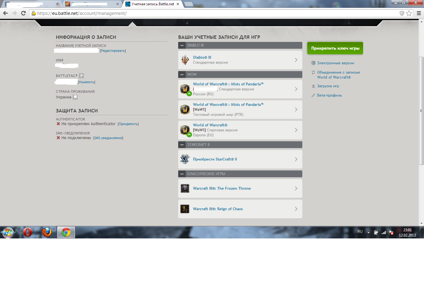Switch to the second browser tab
This screenshot has height=303, width=424.
pyautogui.click(x=92, y=4)
